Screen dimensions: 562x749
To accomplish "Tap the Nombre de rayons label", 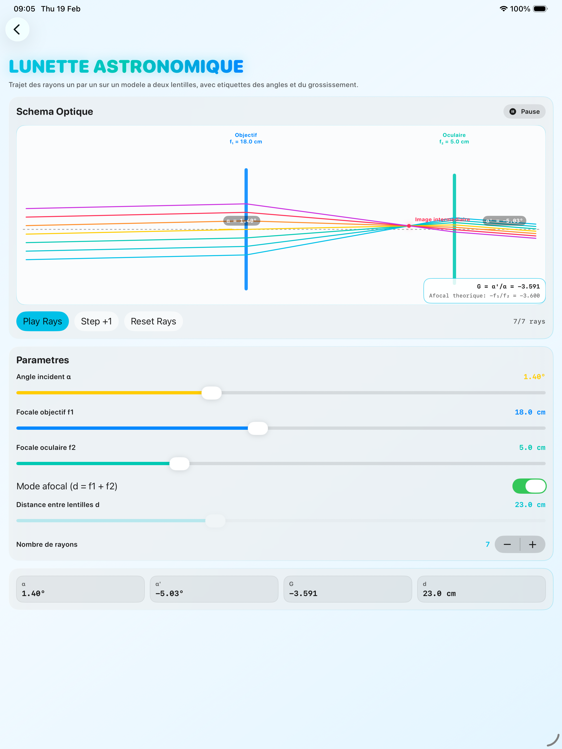I will pyautogui.click(x=47, y=545).
